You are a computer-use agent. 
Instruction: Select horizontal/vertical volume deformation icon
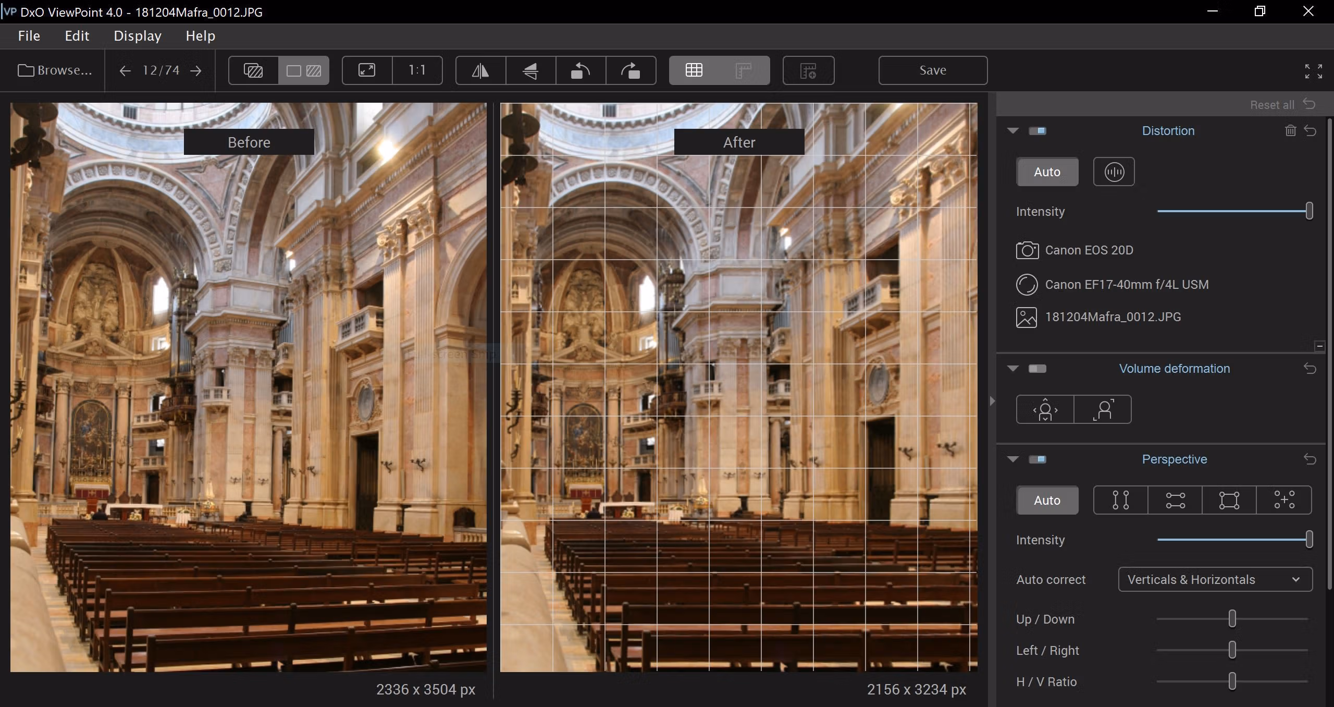click(1045, 409)
